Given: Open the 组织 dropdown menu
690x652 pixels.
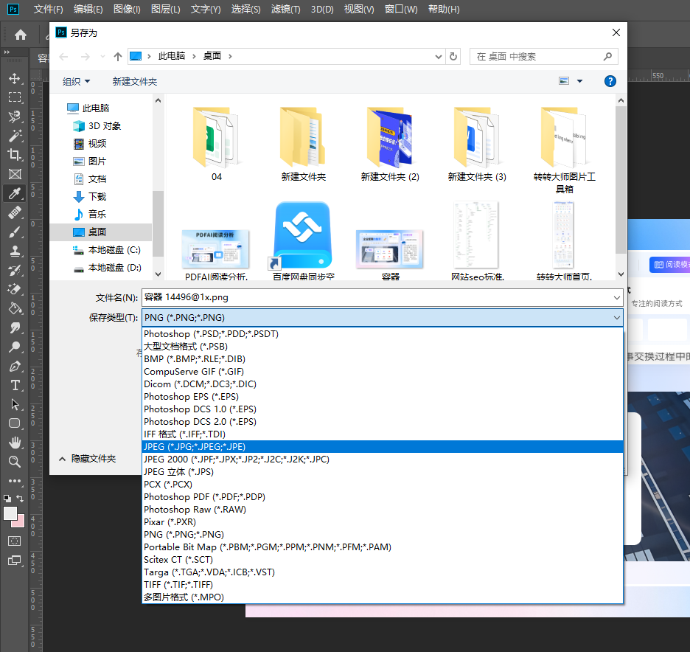Looking at the screenshot, I should pos(77,82).
